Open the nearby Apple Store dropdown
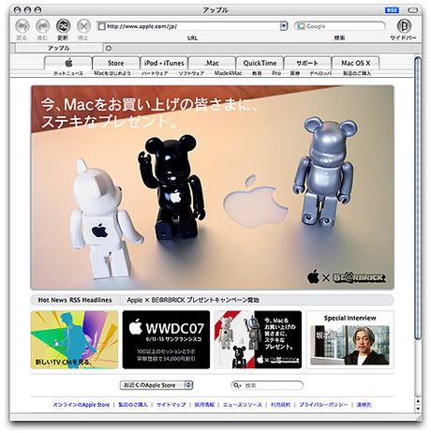This screenshot has height=433, width=431. coord(156,385)
